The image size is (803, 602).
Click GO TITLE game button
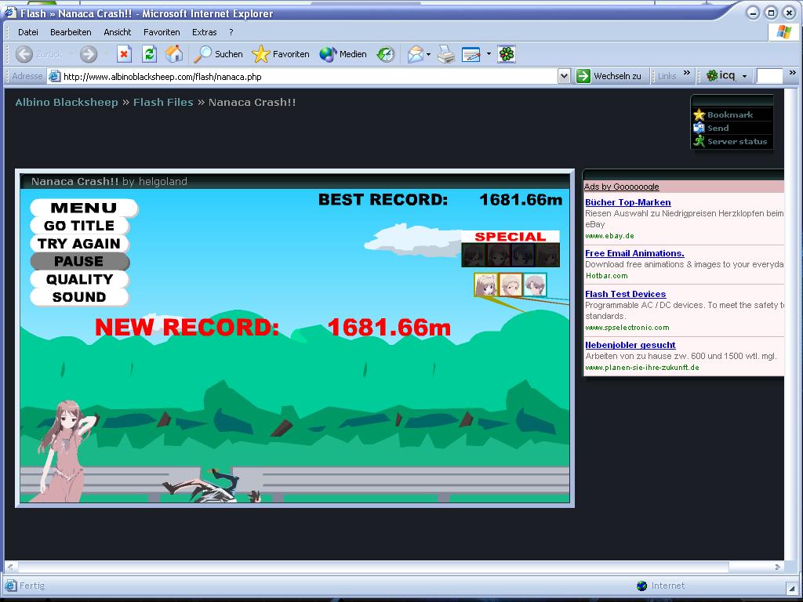pyautogui.click(x=79, y=226)
